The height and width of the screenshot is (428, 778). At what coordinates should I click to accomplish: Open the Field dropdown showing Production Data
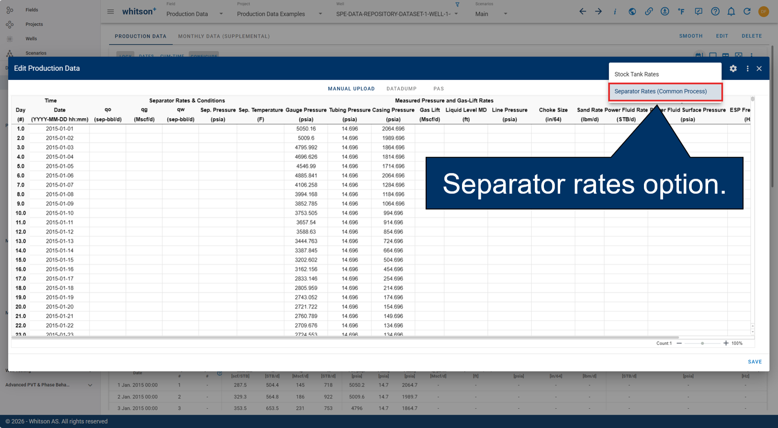(x=194, y=14)
